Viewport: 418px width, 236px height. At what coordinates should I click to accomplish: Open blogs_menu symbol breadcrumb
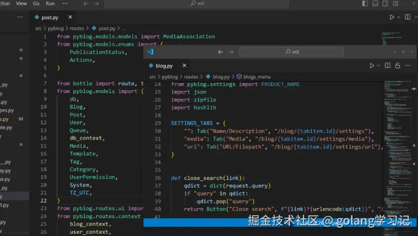pos(257,77)
